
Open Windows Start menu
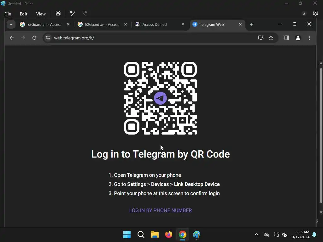(x=127, y=234)
